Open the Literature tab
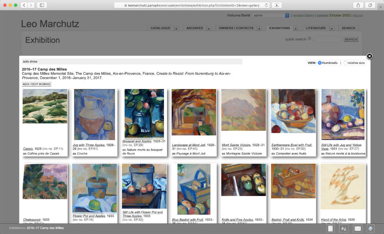384x234 pixels. tap(316, 28)
